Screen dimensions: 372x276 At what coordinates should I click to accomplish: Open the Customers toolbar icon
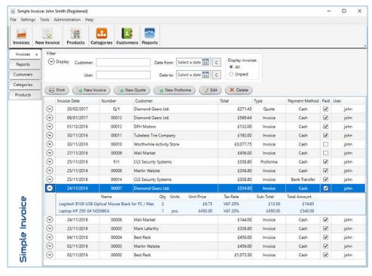coord(127,36)
